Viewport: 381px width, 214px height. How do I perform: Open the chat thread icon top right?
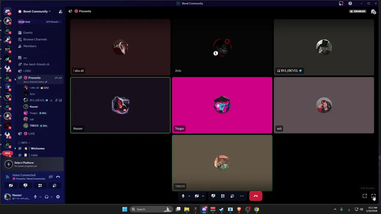pos(373,11)
